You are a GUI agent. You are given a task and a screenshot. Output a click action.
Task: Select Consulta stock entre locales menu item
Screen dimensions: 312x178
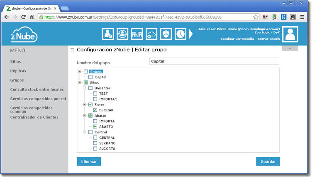(x=37, y=89)
